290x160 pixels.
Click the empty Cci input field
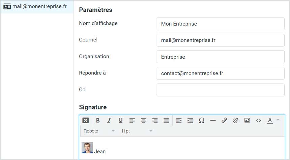coord(221,90)
